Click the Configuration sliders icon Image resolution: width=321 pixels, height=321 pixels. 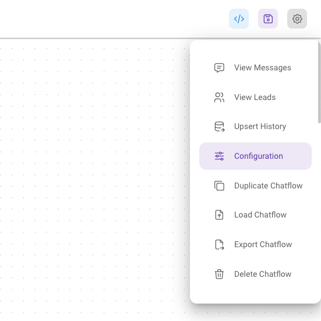(219, 156)
